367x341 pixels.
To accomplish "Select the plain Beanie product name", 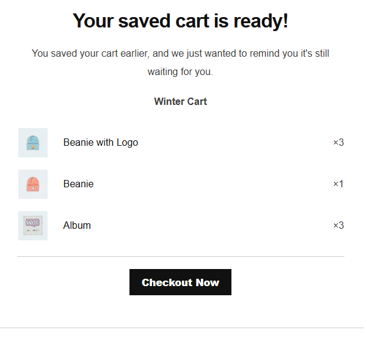I will click(78, 184).
